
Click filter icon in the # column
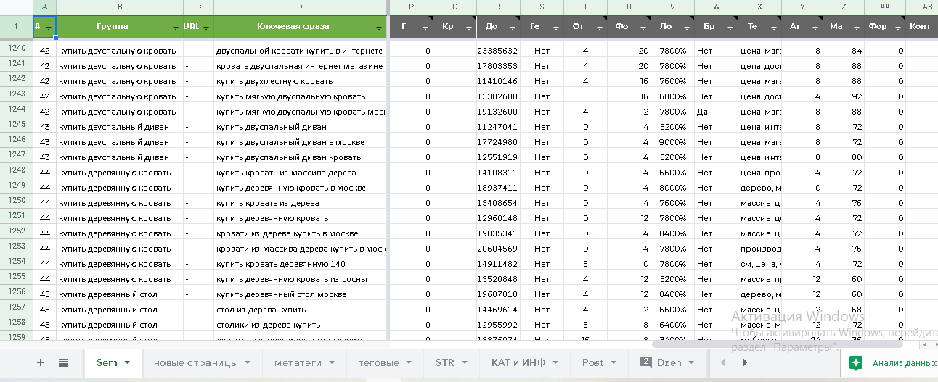(49, 27)
